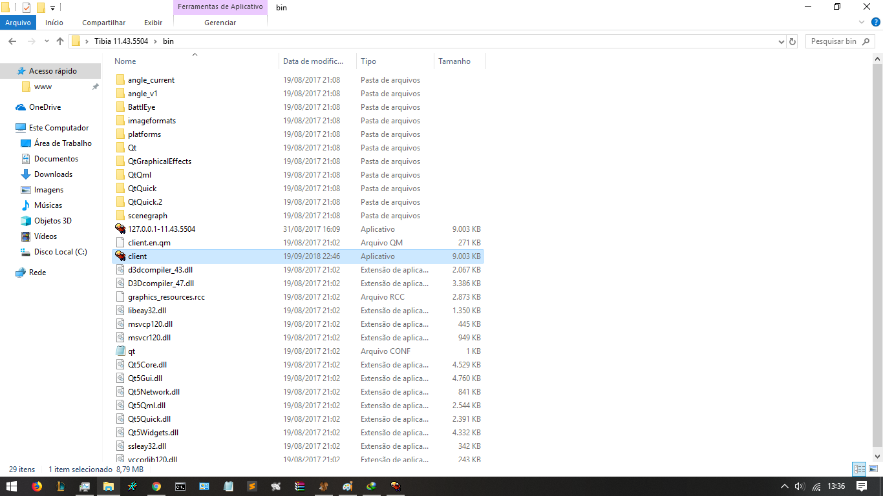Open the recent locations dropdown arrow

pos(47,41)
